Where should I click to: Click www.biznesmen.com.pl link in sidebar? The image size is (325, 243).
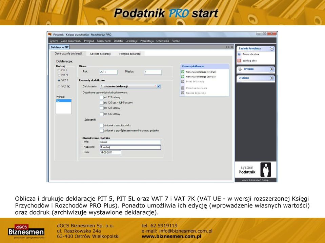click(256, 180)
